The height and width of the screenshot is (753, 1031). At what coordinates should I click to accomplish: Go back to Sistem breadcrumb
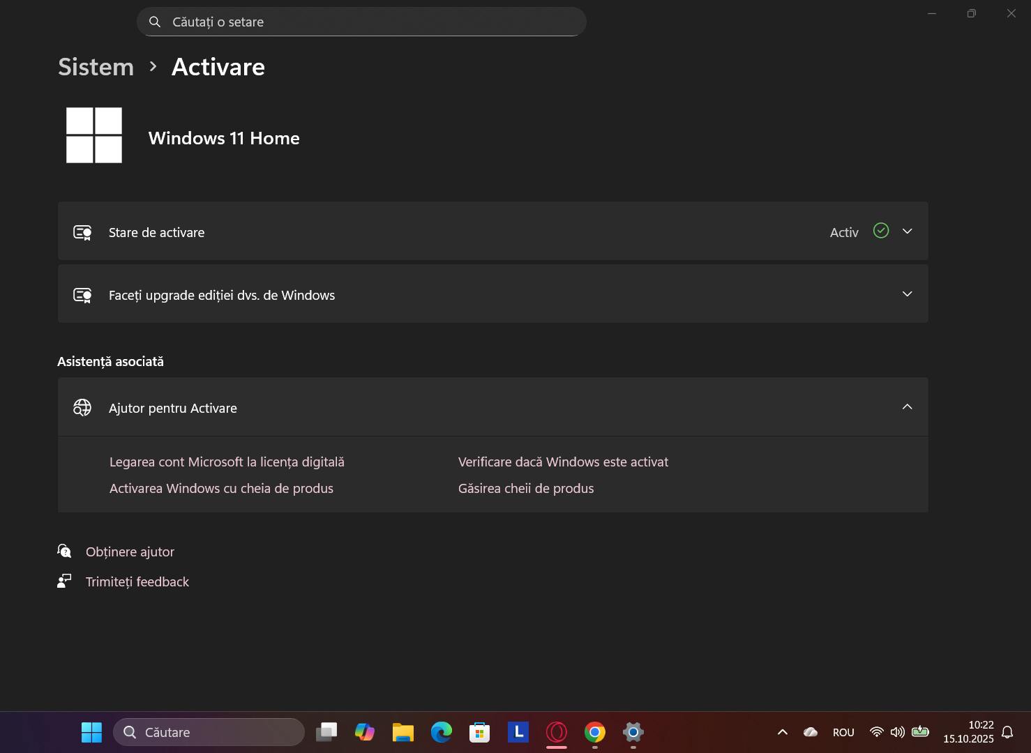(x=96, y=67)
